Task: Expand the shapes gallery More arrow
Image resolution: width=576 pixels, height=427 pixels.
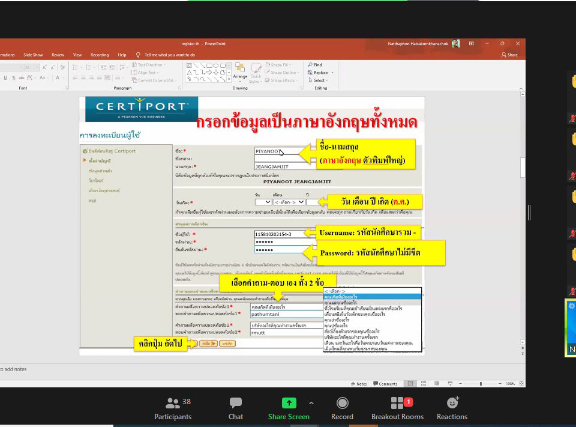Action: tap(229, 79)
